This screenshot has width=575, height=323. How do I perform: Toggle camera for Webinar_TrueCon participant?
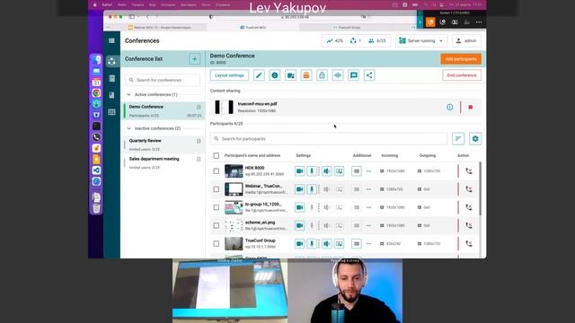tap(299, 189)
